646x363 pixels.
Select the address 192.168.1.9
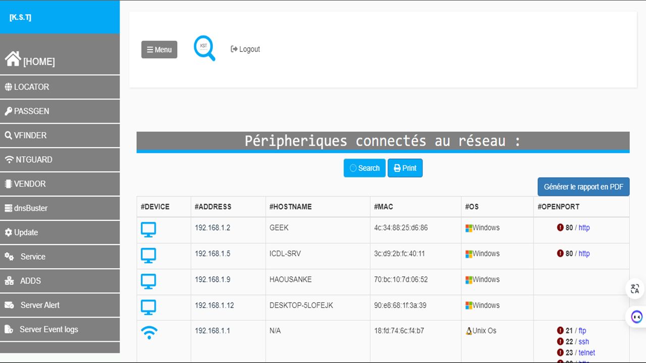pos(212,279)
